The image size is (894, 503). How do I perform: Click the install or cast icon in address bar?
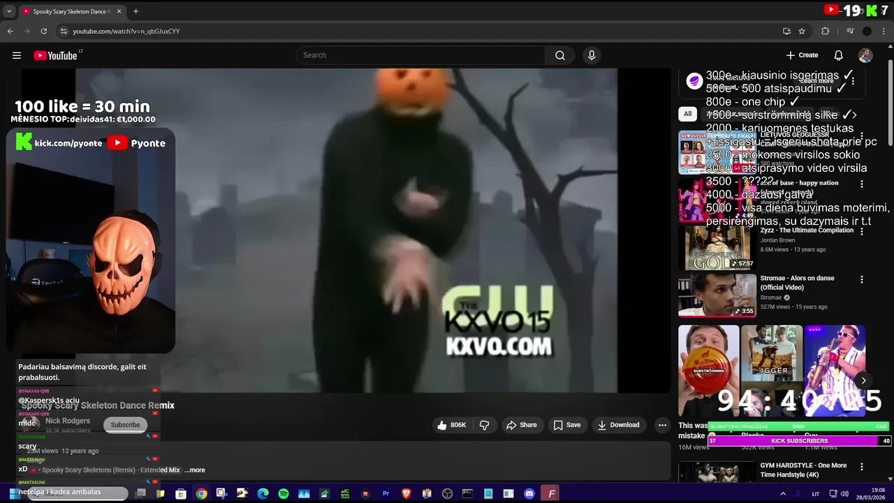[786, 31]
